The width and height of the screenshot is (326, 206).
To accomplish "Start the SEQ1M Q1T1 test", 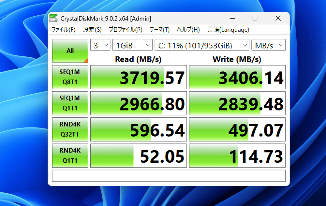I will (70, 103).
